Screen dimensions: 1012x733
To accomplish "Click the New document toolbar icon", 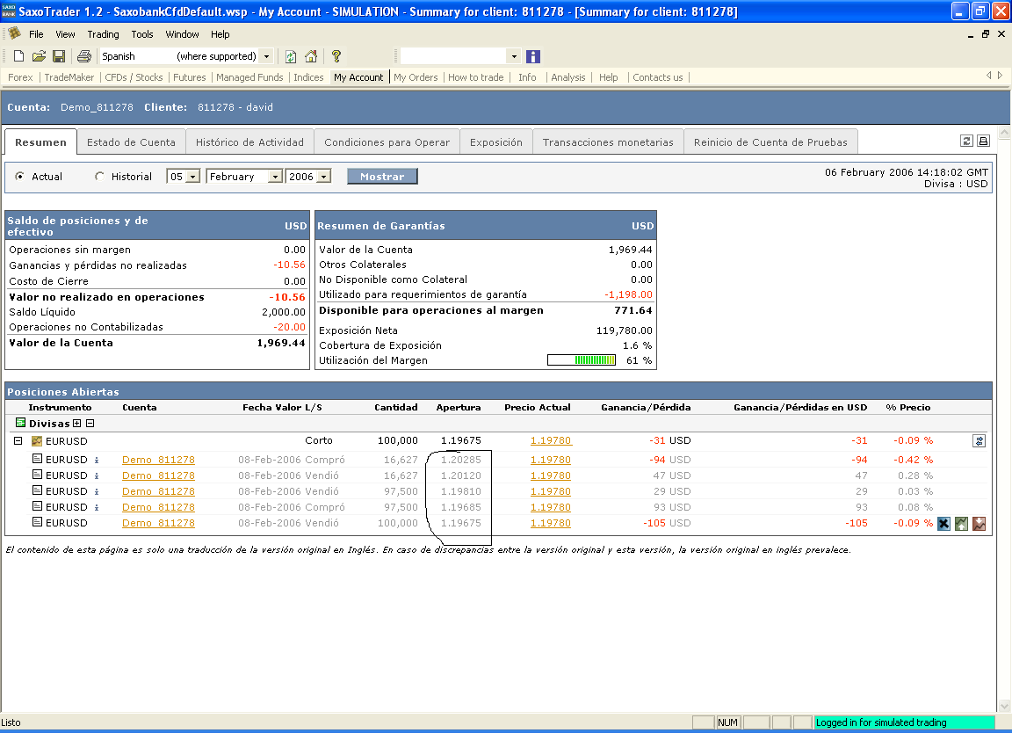I will click(x=18, y=56).
